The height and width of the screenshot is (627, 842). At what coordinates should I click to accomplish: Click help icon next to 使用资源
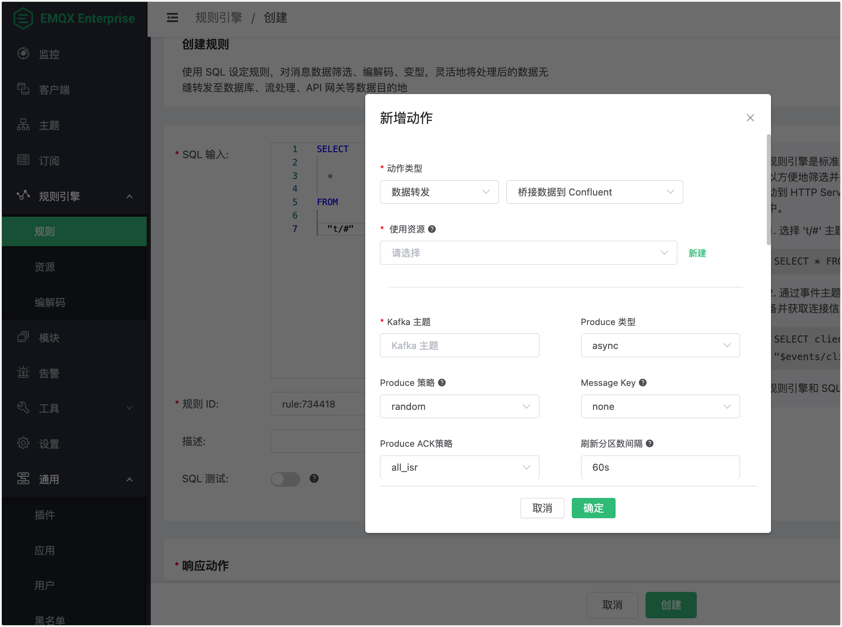(x=432, y=229)
